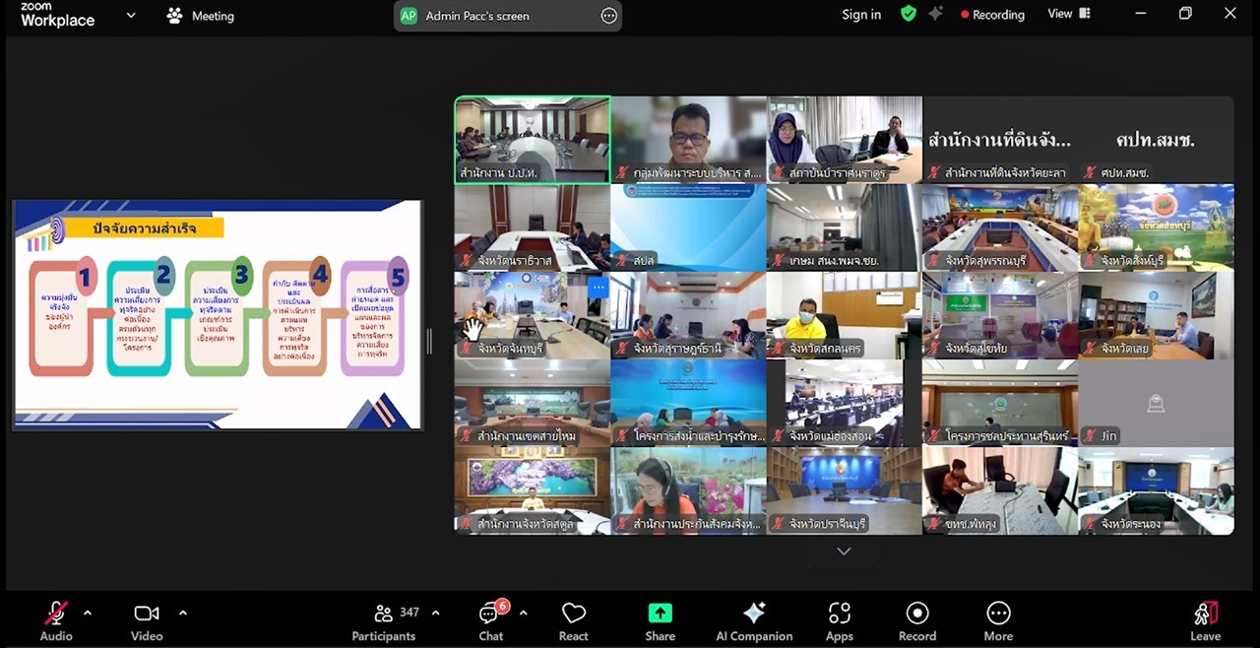The image size is (1260, 648).
Task: Open the Zoom Workplace dropdown chevron
Action: pyautogui.click(x=131, y=16)
